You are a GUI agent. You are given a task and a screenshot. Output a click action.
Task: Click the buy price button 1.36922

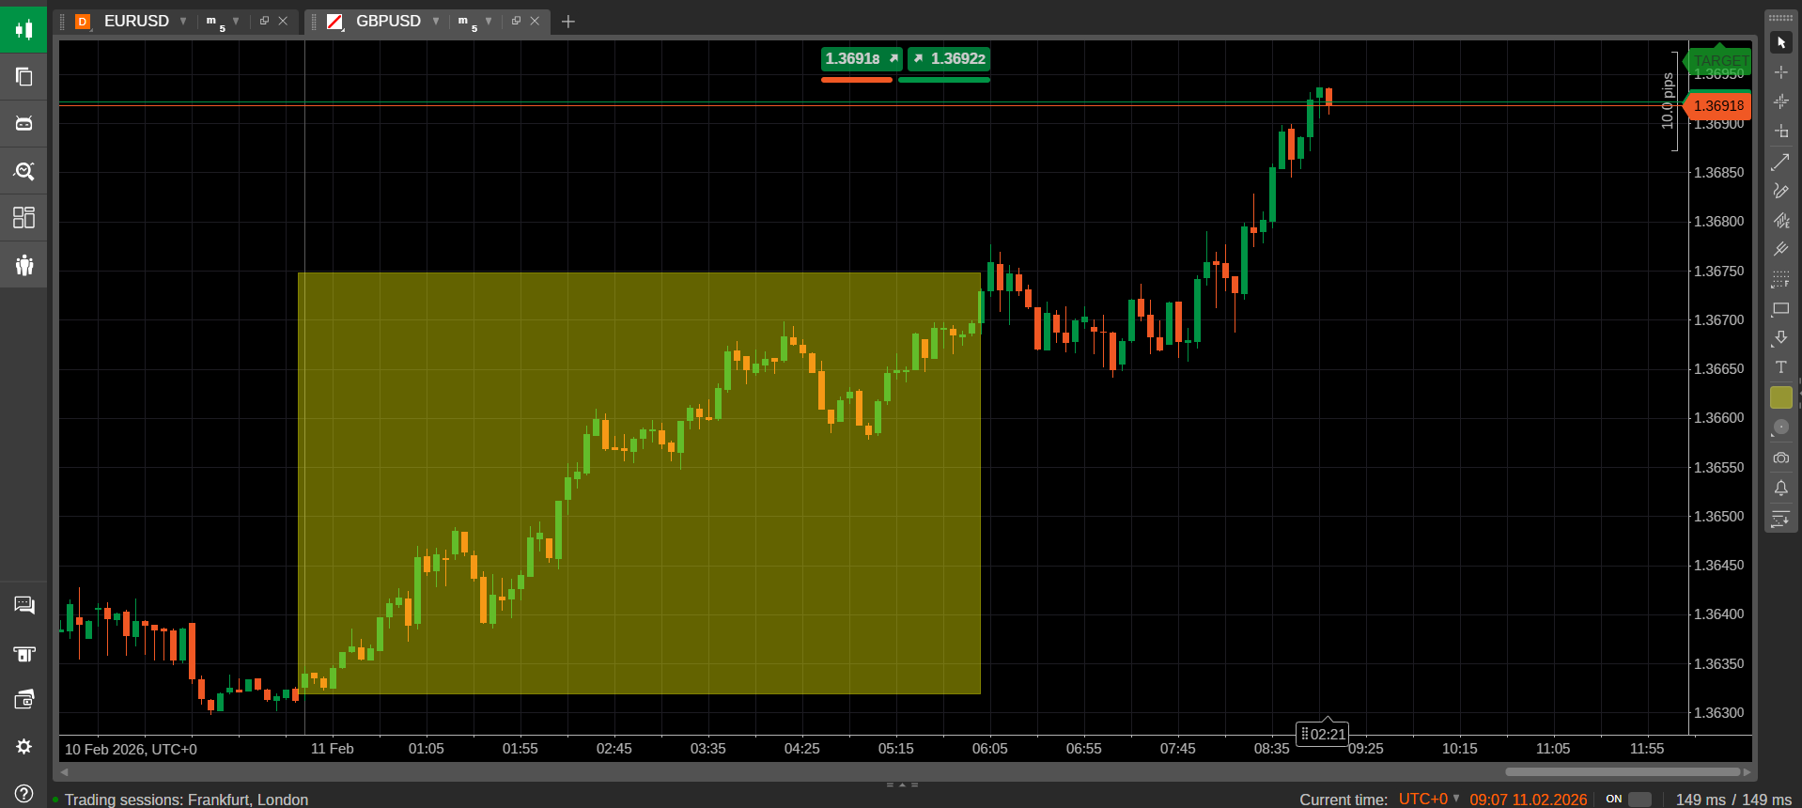click(x=949, y=59)
